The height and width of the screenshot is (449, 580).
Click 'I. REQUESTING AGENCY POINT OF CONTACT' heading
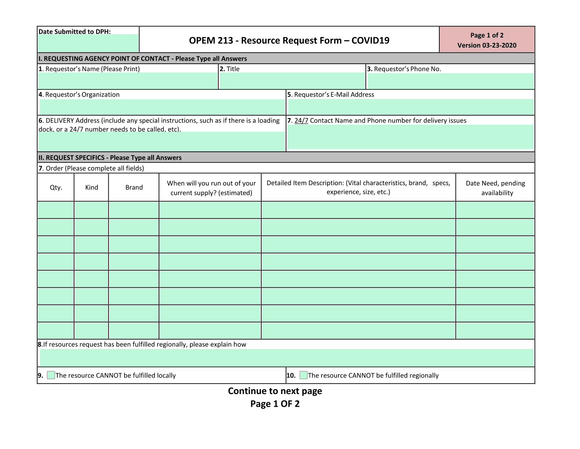click(x=142, y=58)
